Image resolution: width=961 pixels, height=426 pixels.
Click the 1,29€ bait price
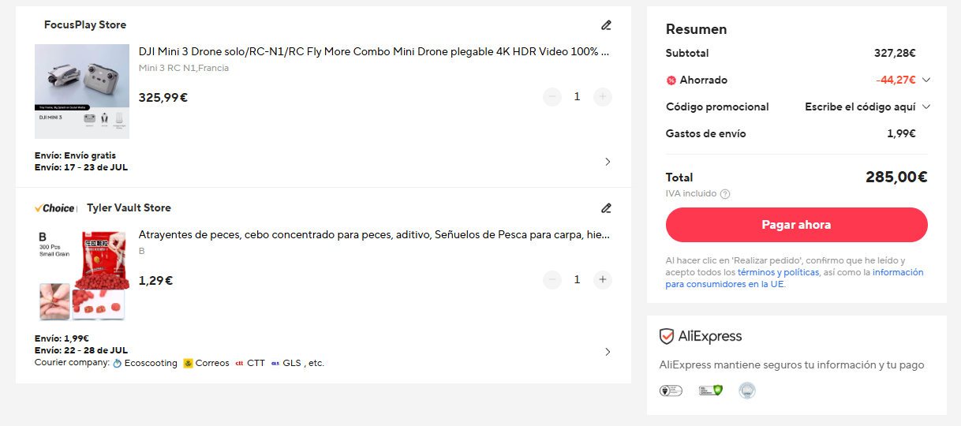[x=156, y=280]
